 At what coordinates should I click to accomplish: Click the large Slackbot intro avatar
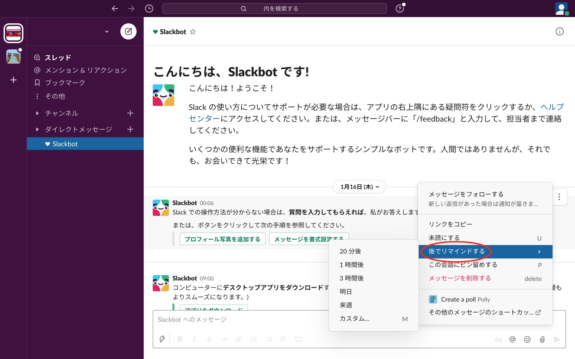[164, 95]
